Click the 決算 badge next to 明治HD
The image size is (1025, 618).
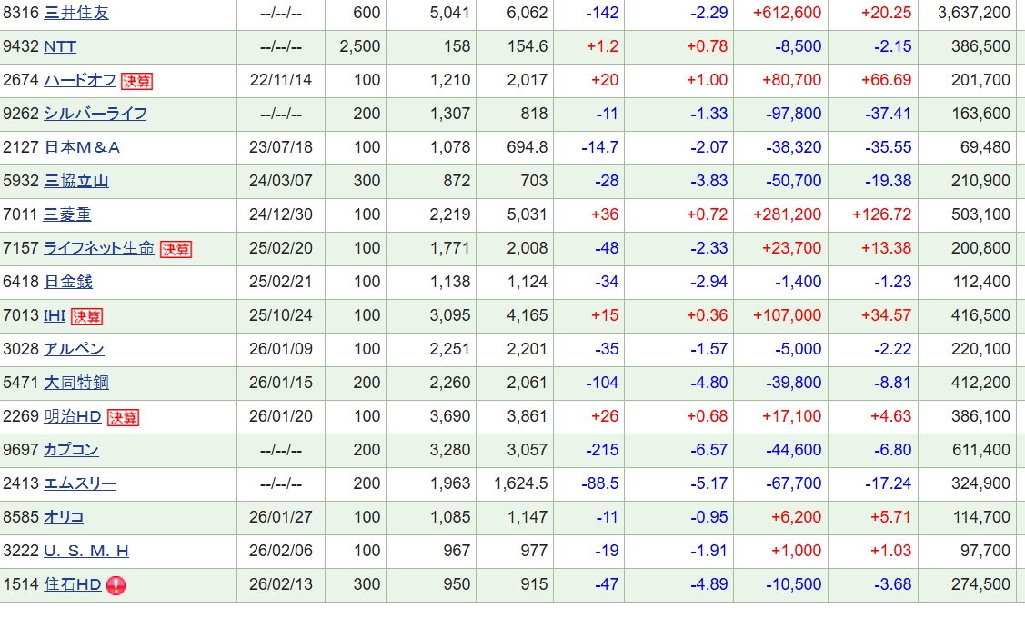coord(123,417)
